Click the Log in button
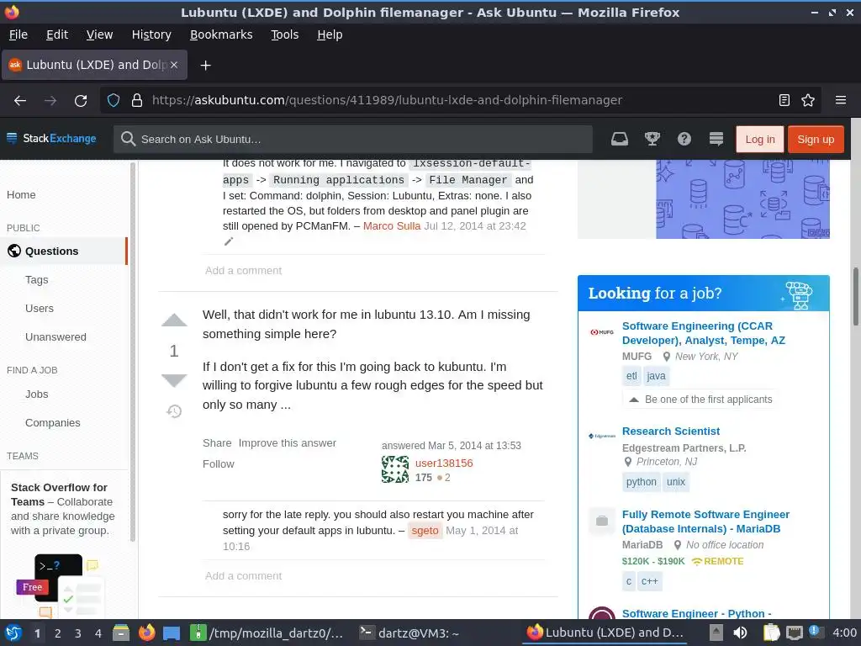The image size is (861, 646). coord(760,140)
